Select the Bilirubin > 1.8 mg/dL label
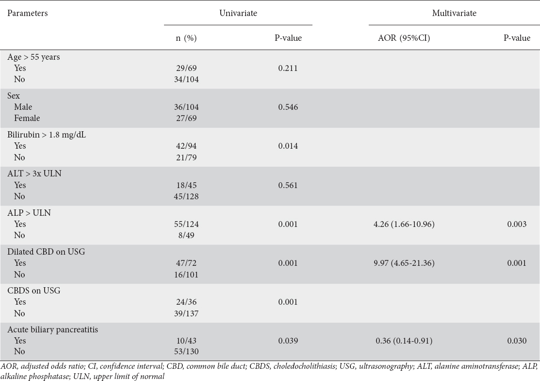Screen dimensions: 540x381 point(47,135)
